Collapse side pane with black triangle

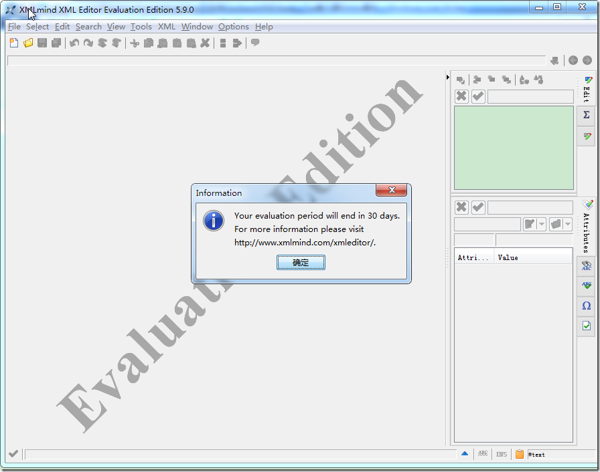click(x=448, y=77)
